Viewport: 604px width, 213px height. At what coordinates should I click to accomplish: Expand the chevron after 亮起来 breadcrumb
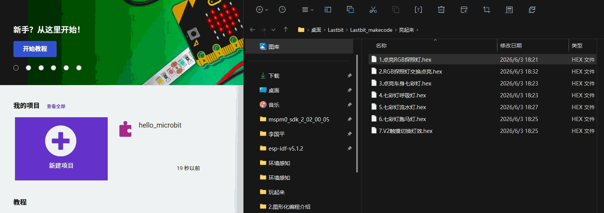pos(417,30)
